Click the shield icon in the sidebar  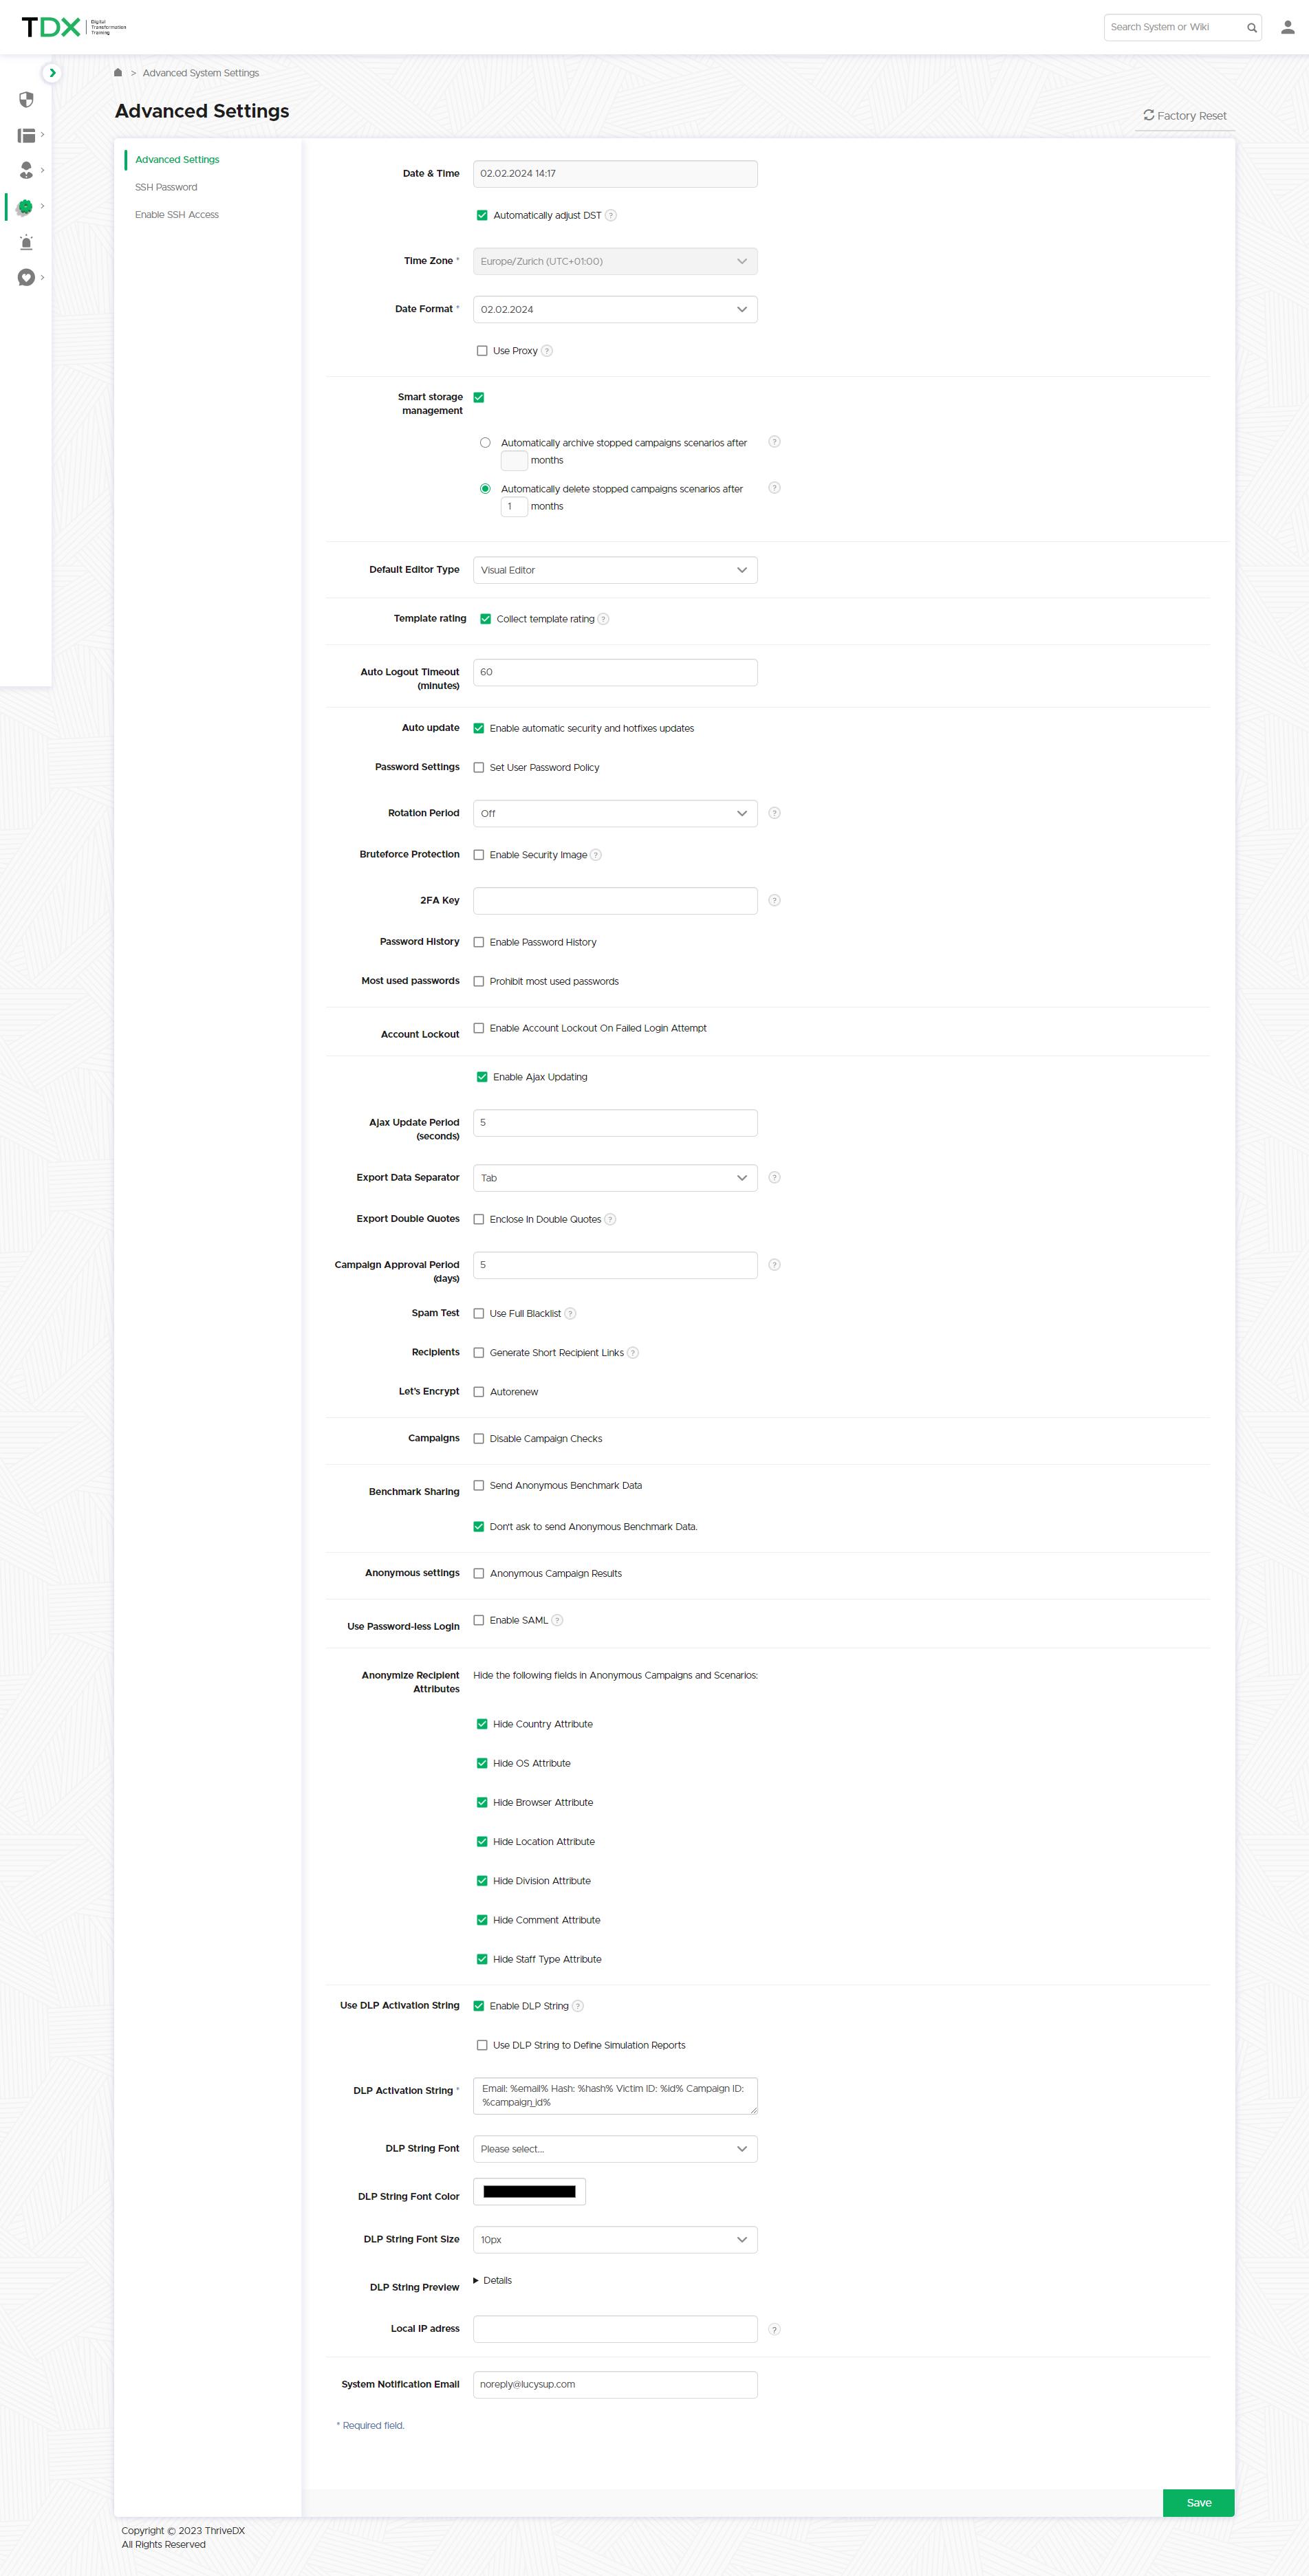click(26, 100)
